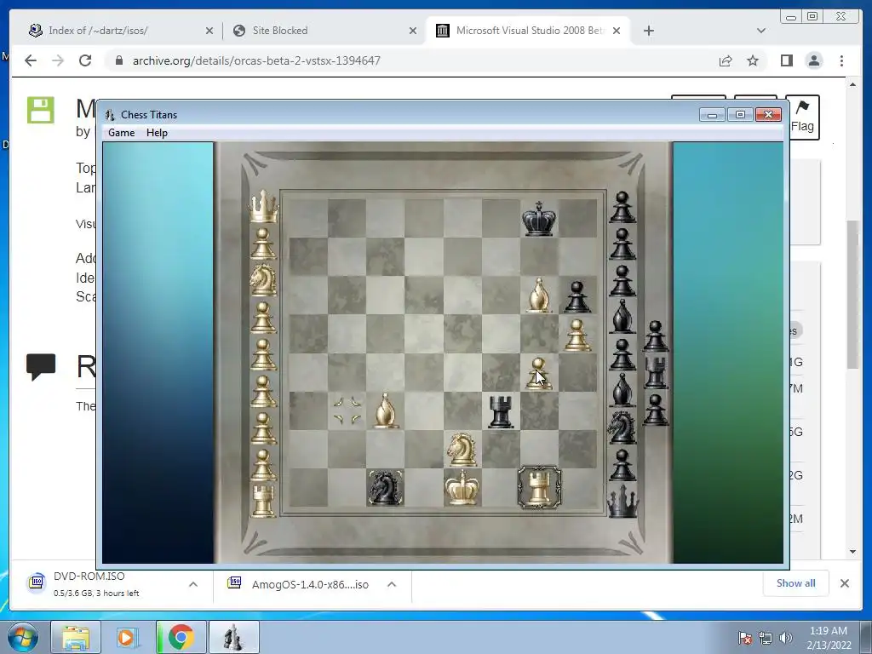Viewport: 872px width, 654px height.
Task: Close the Microsoft Visual Studio 2008 tab
Action: (617, 31)
